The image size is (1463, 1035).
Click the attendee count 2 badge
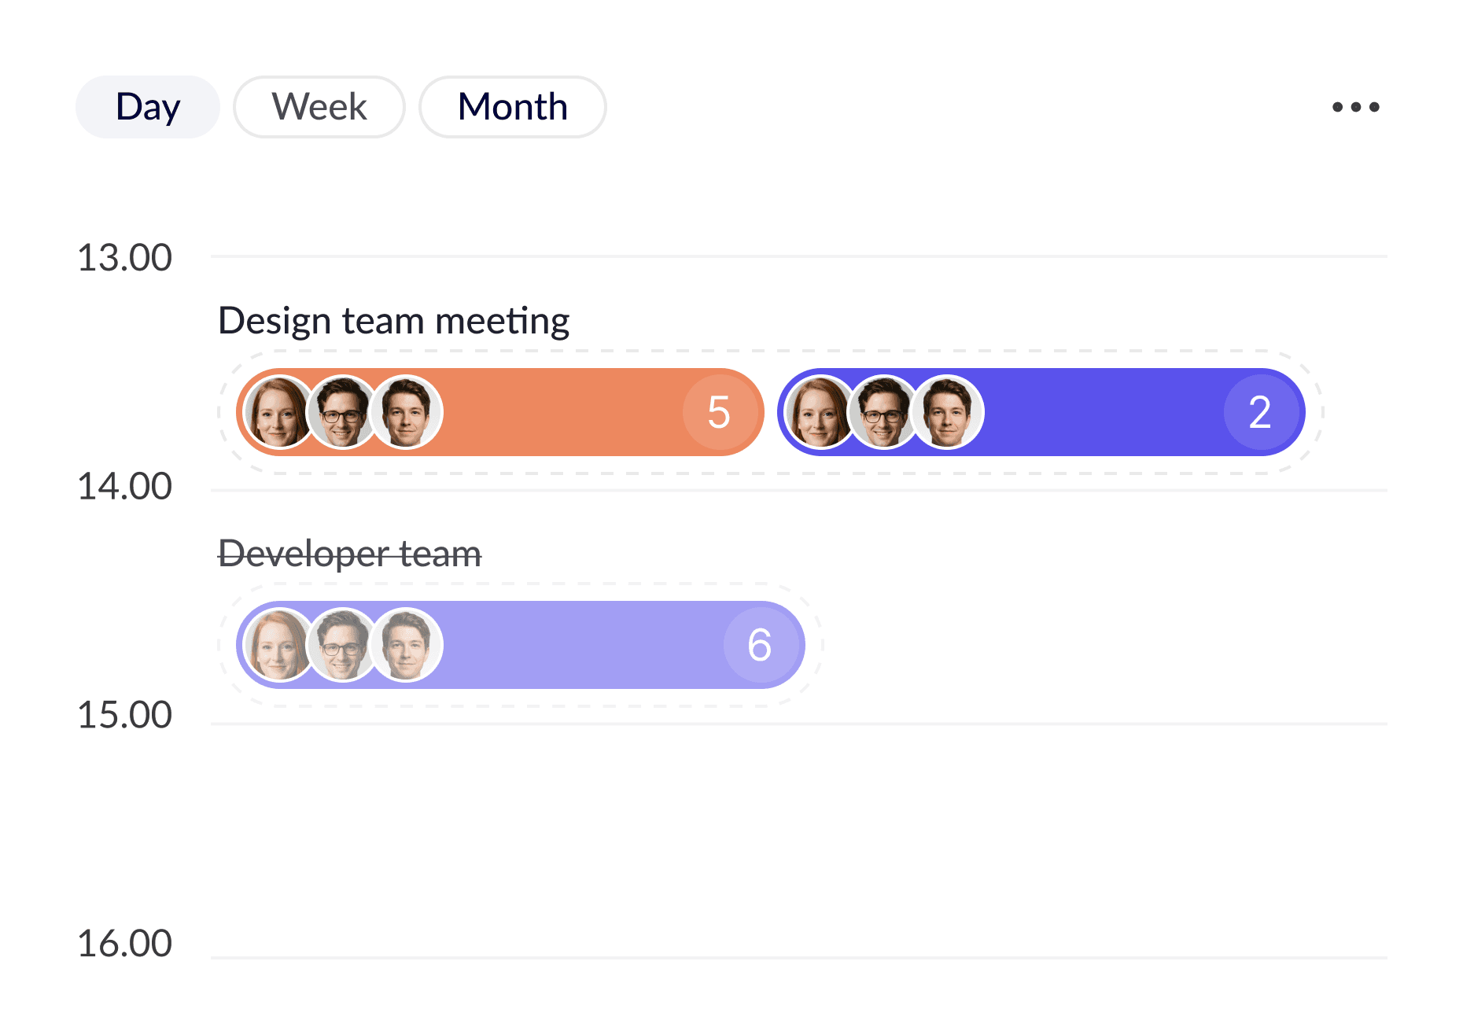[x=1260, y=412]
